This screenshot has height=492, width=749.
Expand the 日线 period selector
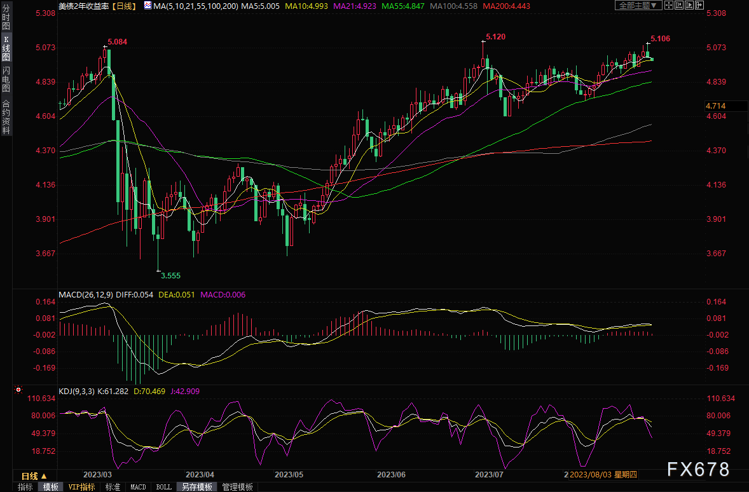point(34,475)
